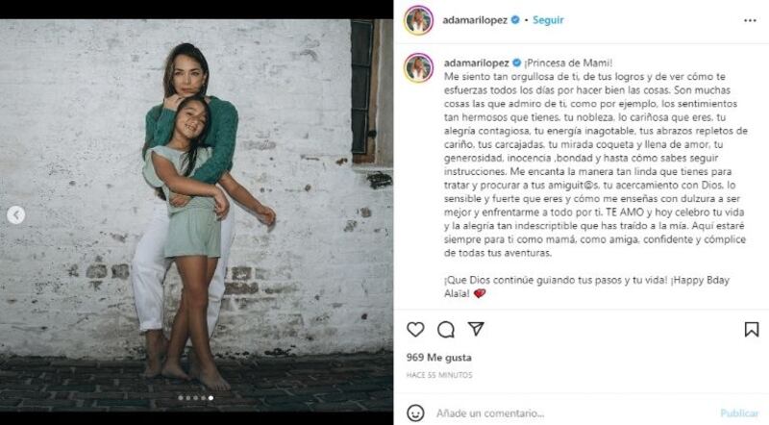Click Publicar to post comment
This screenshot has width=769, height=425.
click(739, 413)
